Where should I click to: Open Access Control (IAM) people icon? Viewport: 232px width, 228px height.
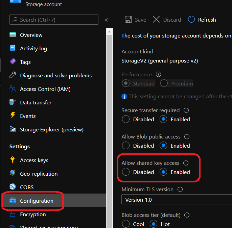(13, 89)
